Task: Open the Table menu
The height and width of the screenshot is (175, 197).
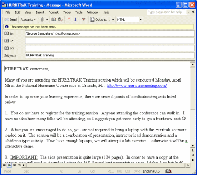Action: pyautogui.click(x=79, y=12)
